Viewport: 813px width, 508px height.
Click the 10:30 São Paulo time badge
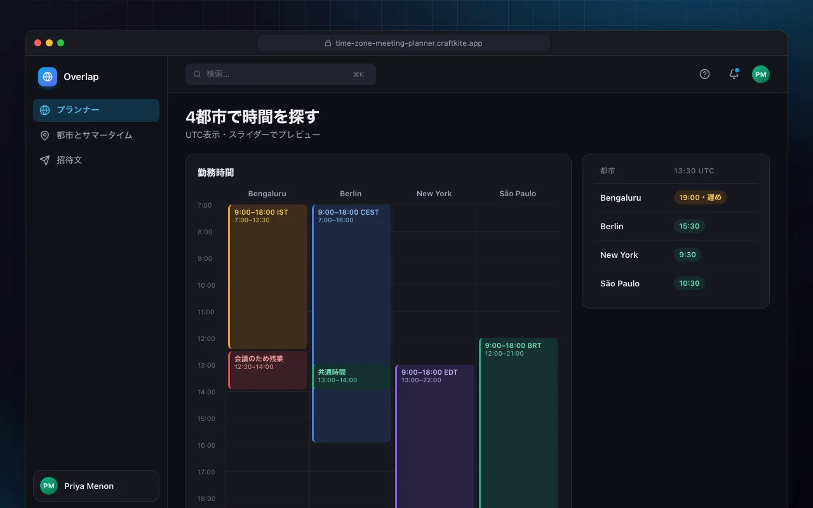(689, 283)
